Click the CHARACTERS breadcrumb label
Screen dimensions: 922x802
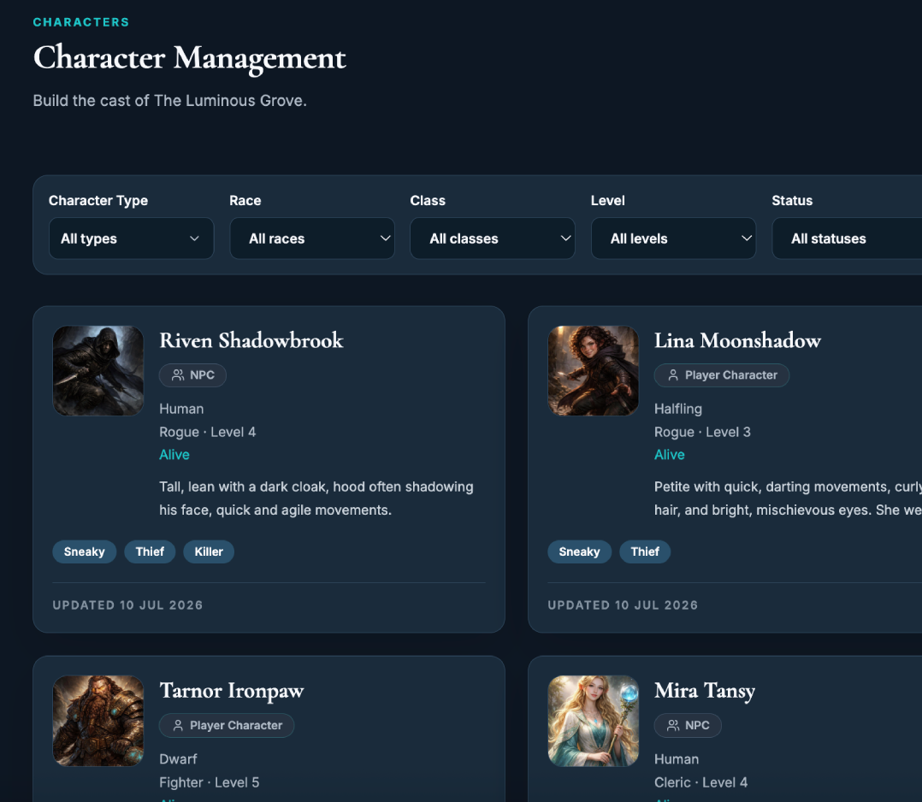[x=81, y=22]
